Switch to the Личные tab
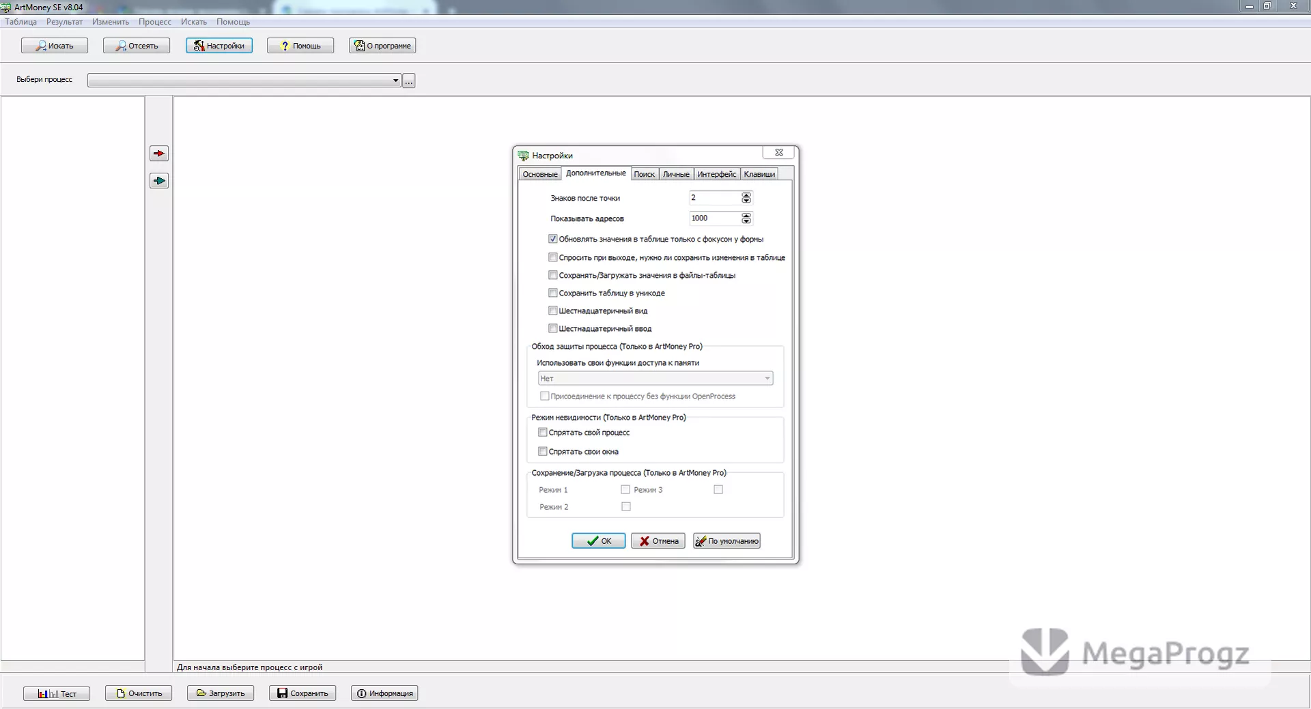Screen dimensions: 1311x709 676,175
